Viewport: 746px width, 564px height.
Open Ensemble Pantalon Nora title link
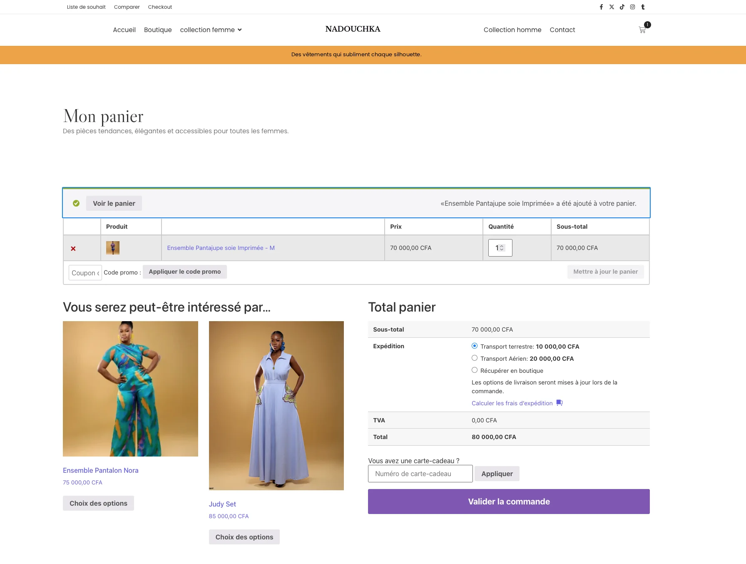point(101,470)
